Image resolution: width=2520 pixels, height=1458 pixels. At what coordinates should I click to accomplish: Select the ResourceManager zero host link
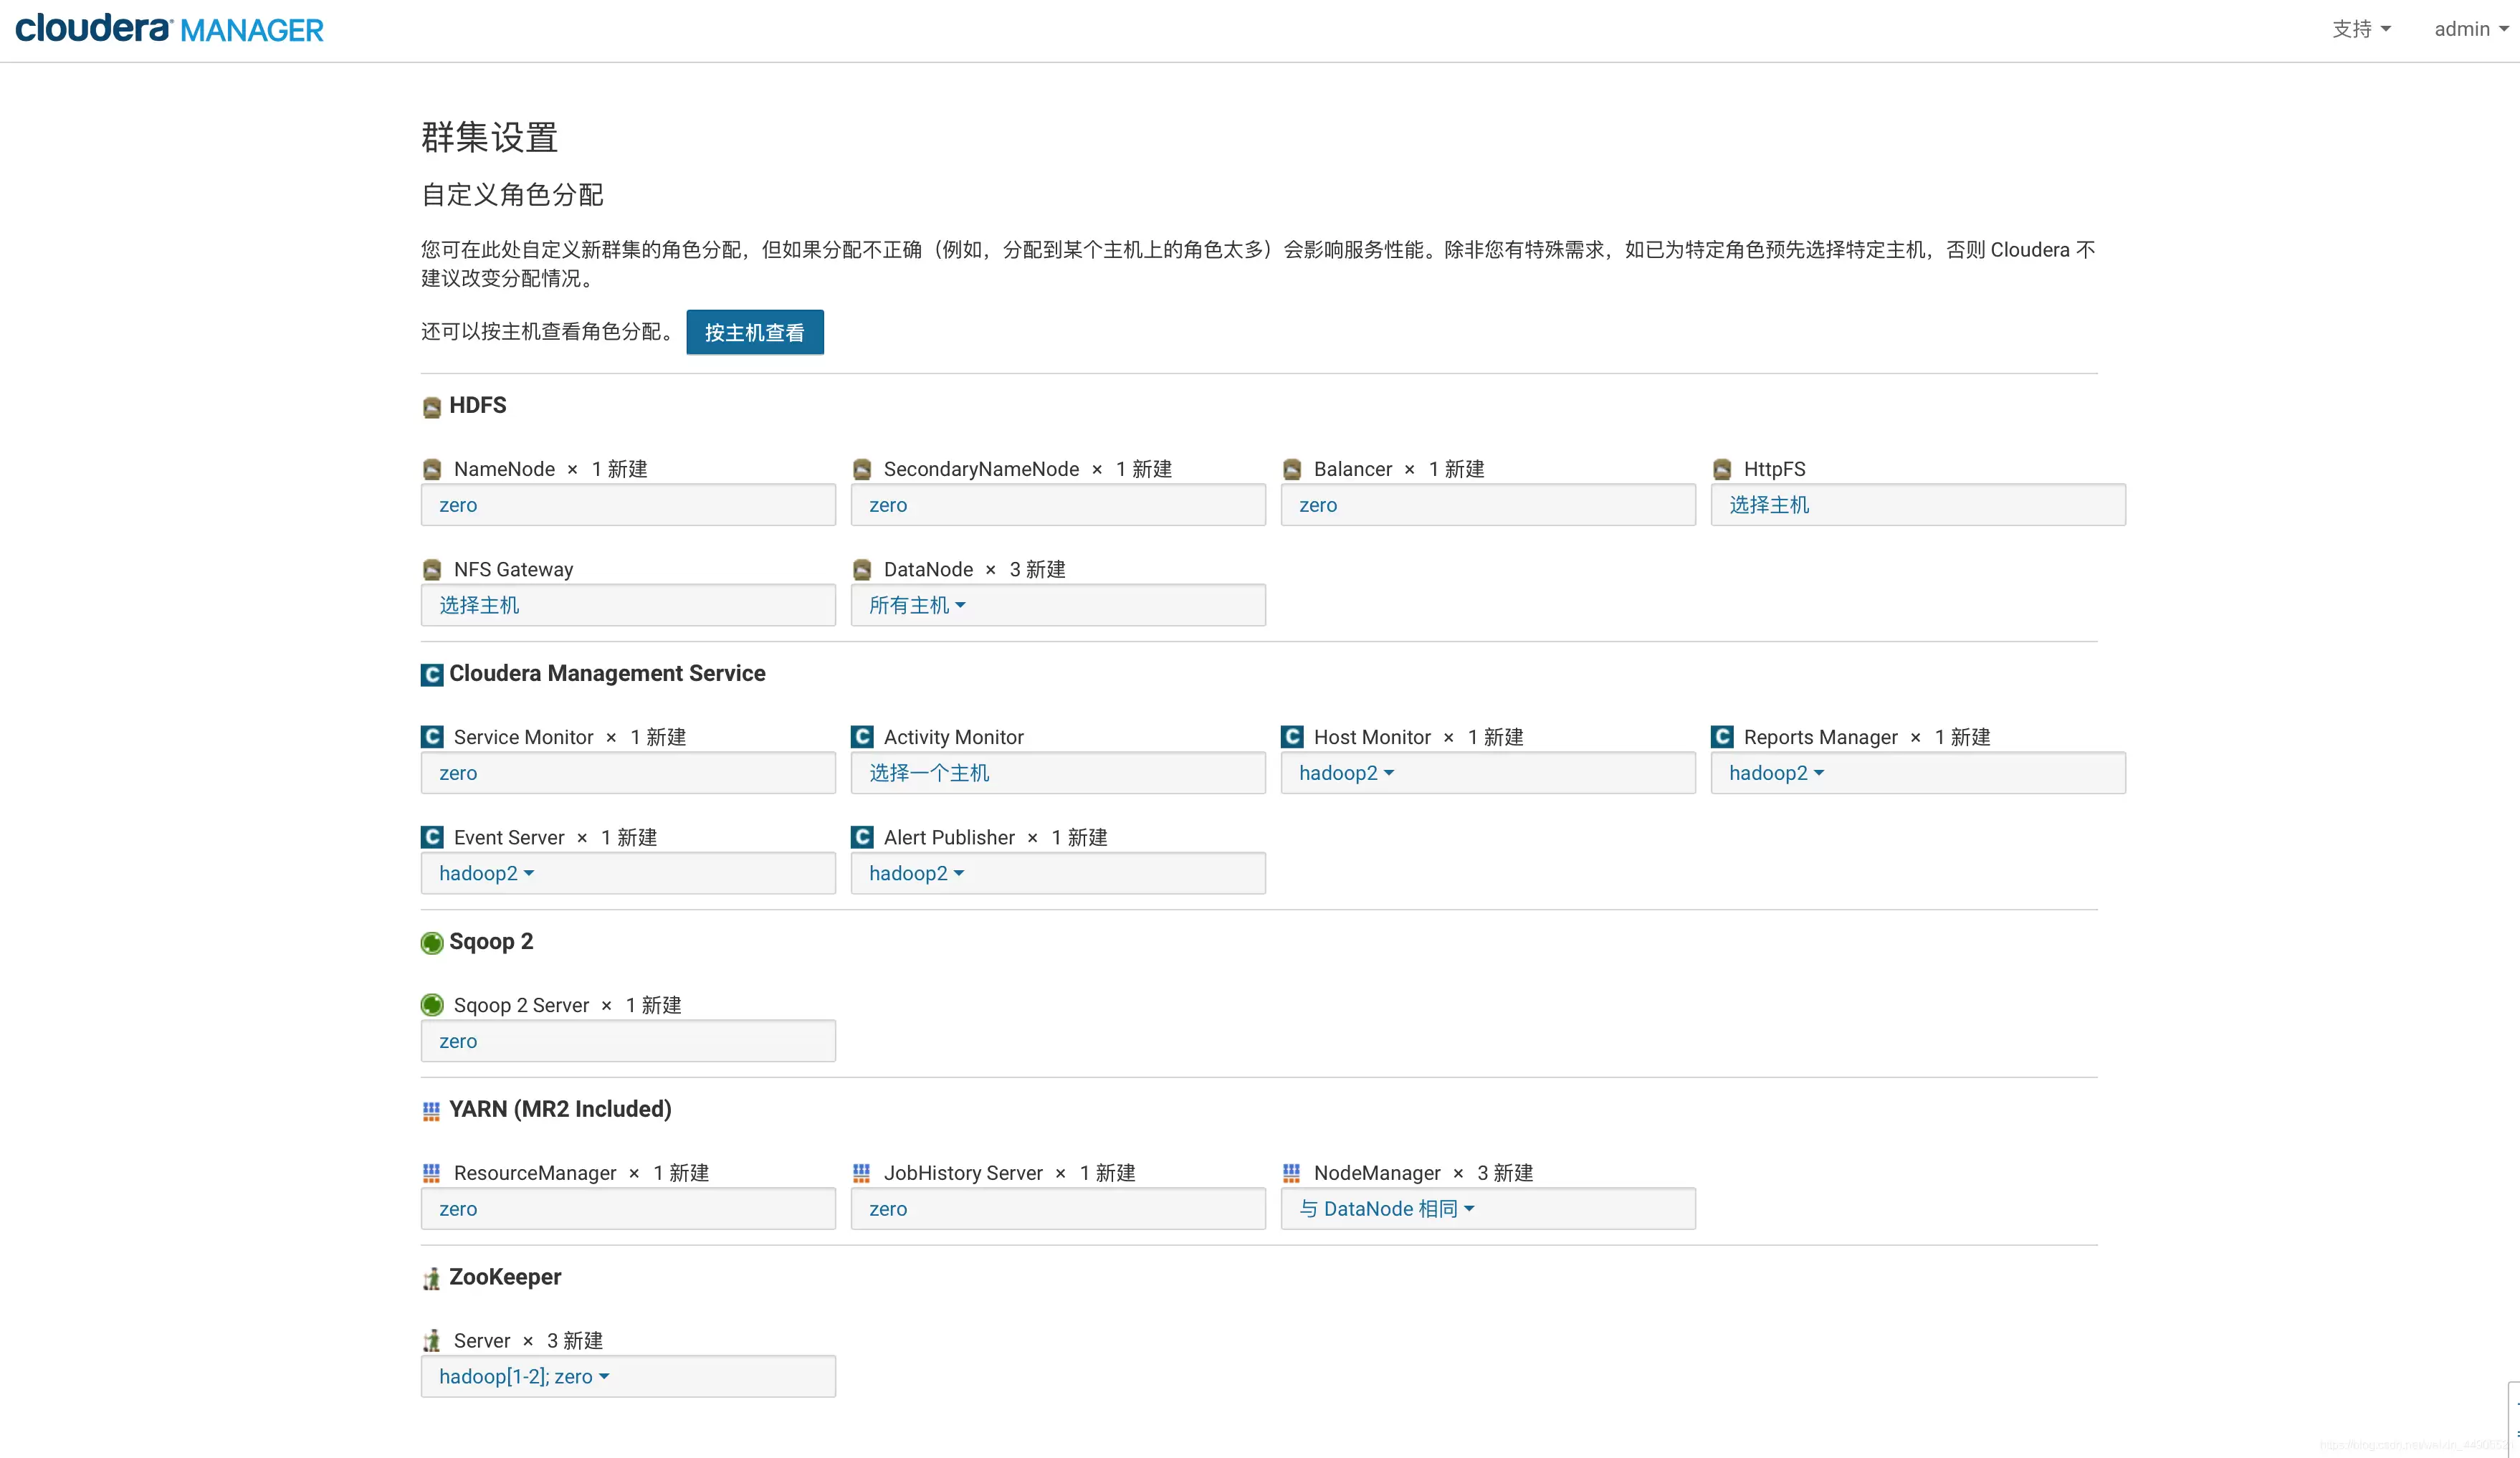click(458, 1210)
